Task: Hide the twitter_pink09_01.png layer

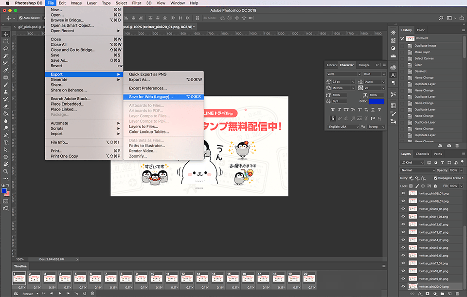Action: click(403, 201)
